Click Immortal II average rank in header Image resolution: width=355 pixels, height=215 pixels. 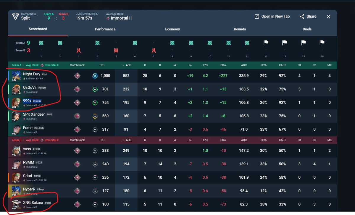(x=119, y=18)
